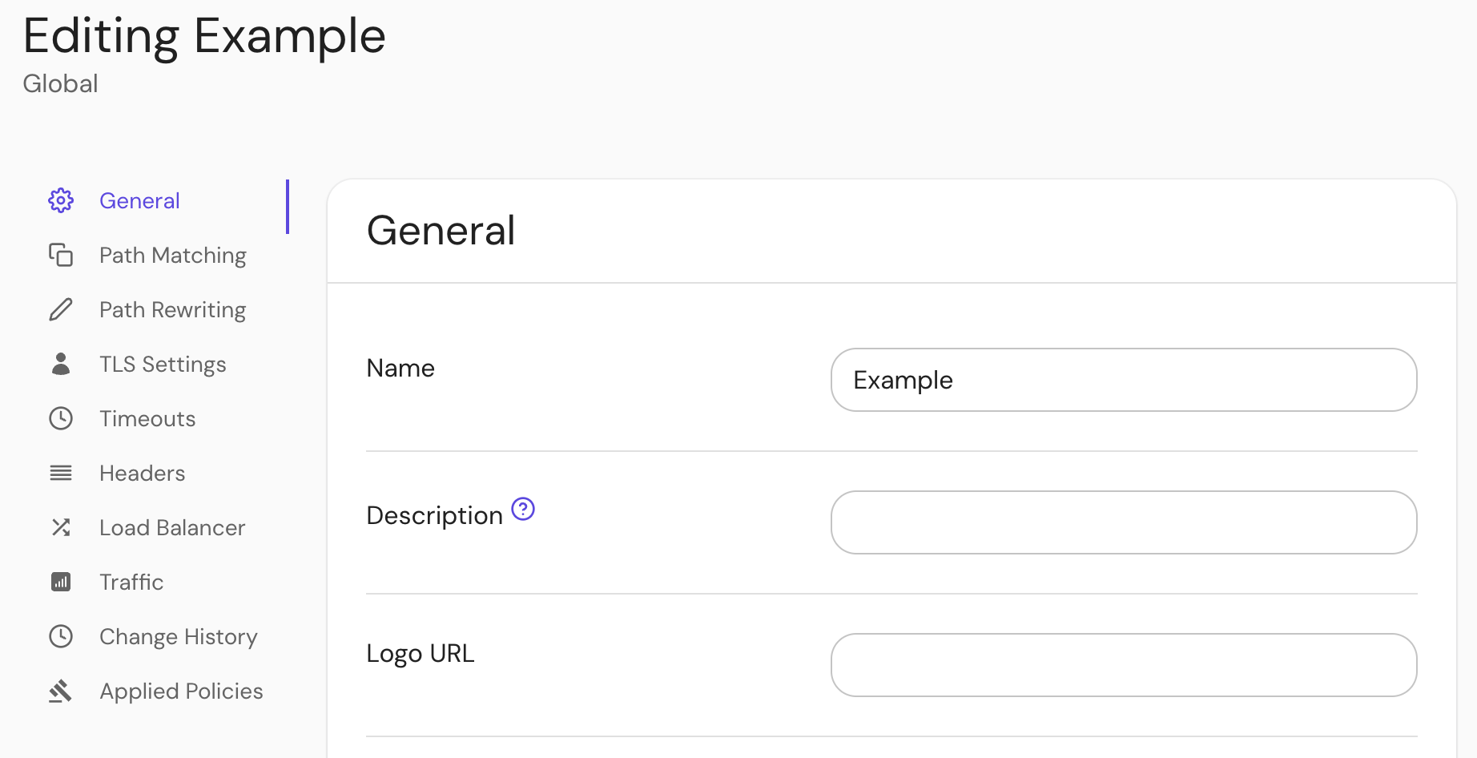The image size is (1477, 758).
Task: Go to the Load Balancer section
Action: [172, 527]
